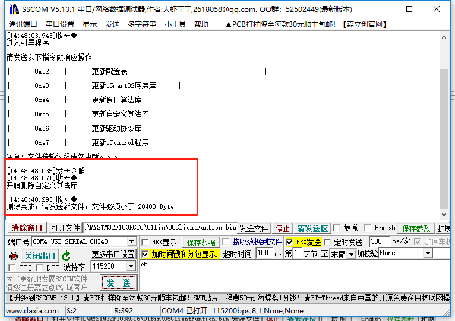Click the large 发送 send button
The height and width of the screenshot is (321, 455).
coord(118,282)
